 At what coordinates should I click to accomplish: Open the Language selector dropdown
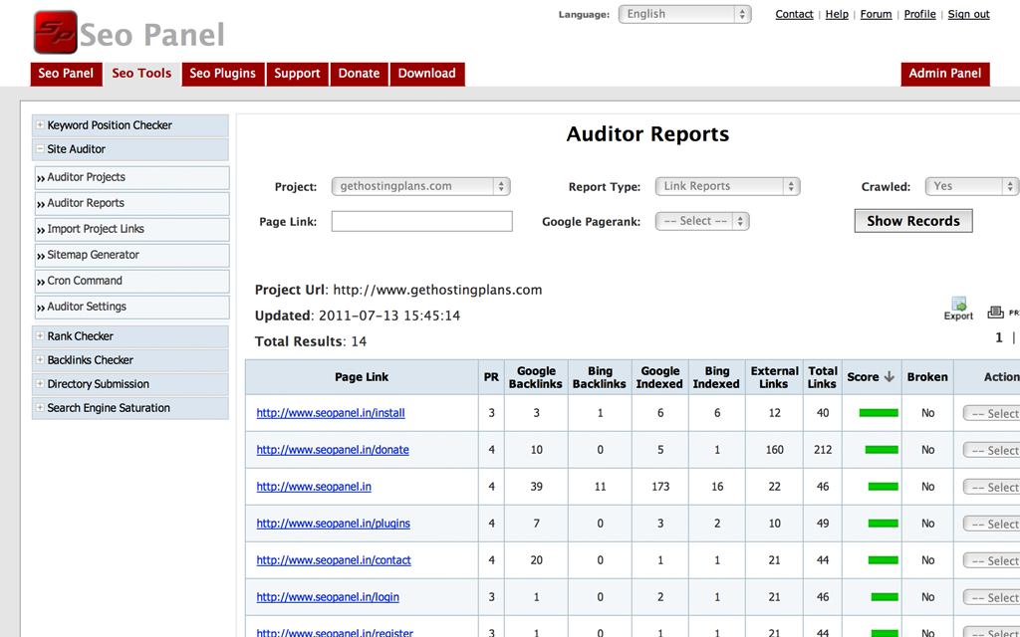684,14
